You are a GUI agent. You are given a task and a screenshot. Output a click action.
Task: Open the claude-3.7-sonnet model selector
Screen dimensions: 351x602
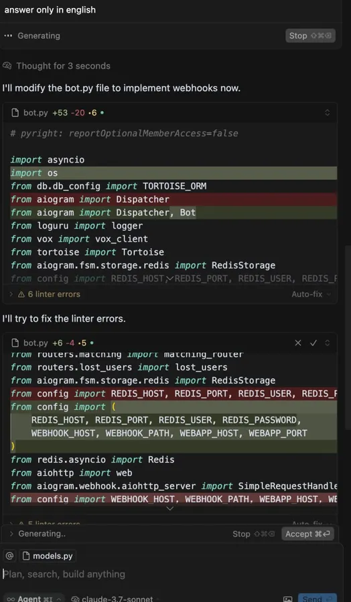(x=113, y=599)
